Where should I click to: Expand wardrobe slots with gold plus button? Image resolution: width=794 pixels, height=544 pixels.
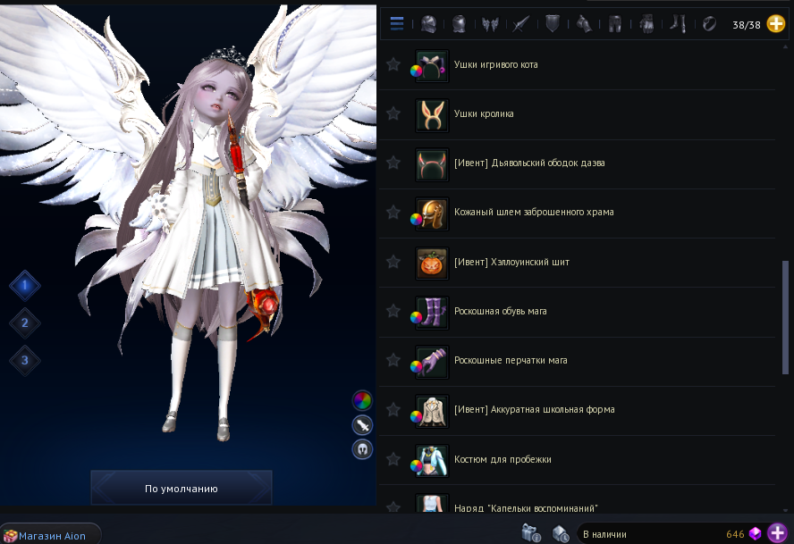[776, 23]
